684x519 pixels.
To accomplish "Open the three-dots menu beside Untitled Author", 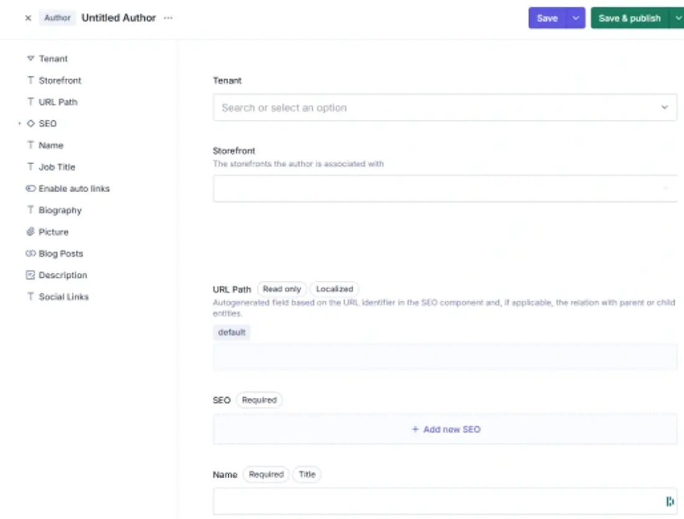I will [x=168, y=18].
